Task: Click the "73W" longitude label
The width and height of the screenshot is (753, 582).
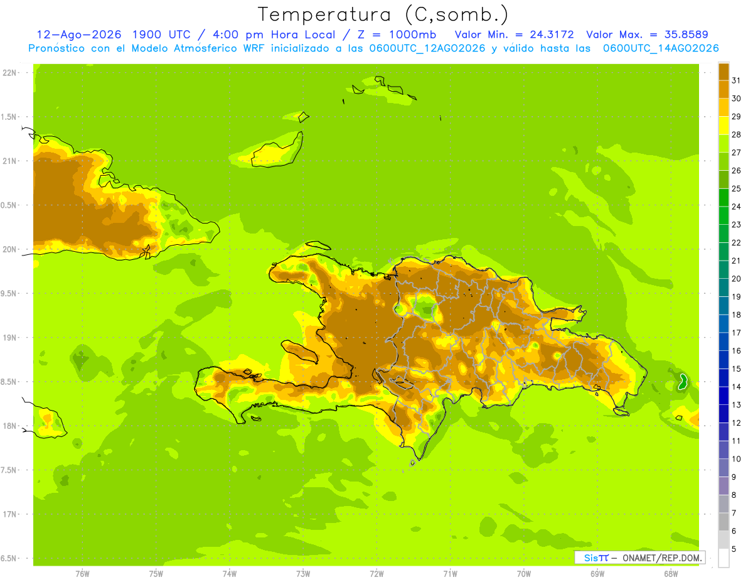Action: coord(303,573)
